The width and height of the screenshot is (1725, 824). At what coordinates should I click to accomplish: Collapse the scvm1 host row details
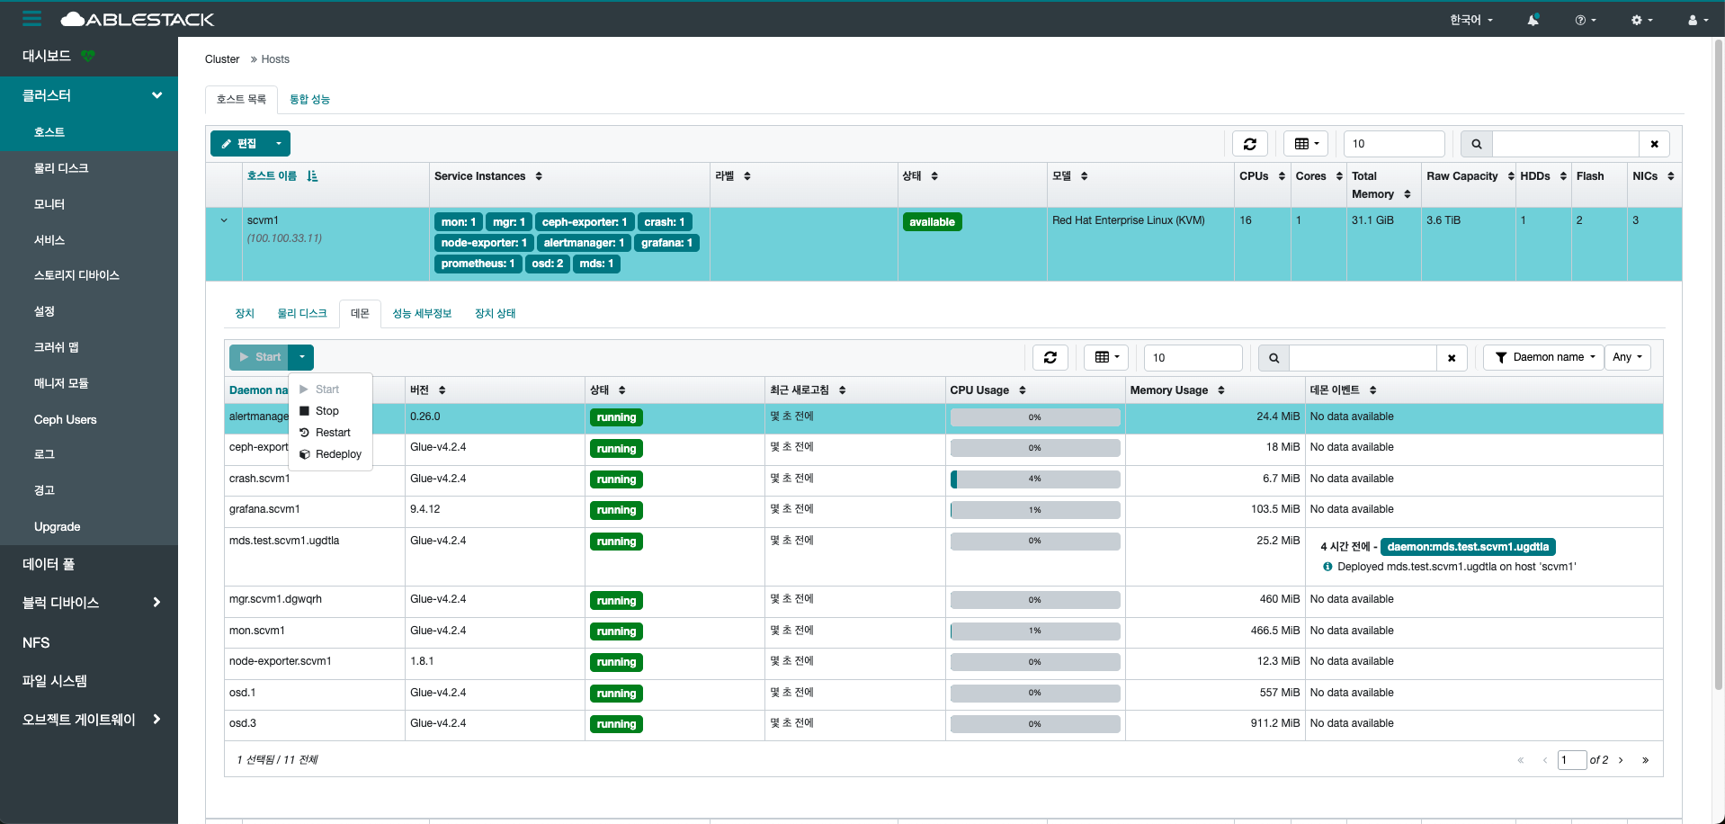(x=224, y=220)
